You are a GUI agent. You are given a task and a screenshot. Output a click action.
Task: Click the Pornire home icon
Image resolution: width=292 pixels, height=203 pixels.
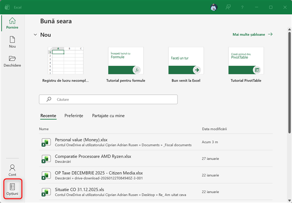[x=12, y=23]
